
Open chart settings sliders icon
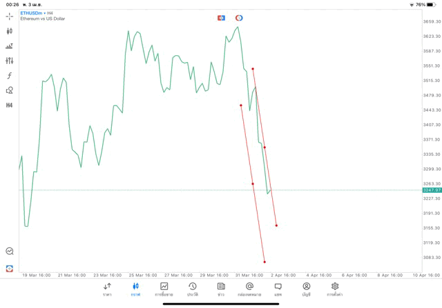click(9, 61)
